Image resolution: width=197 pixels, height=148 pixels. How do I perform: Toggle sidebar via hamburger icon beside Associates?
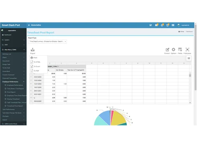(x=29, y=25)
